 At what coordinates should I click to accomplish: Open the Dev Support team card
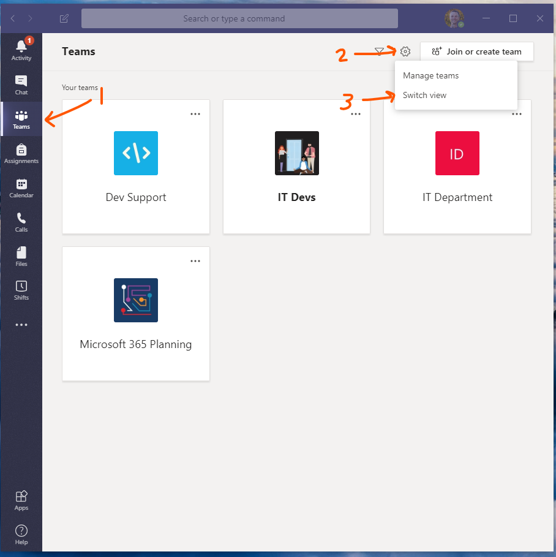[x=136, y=167]
